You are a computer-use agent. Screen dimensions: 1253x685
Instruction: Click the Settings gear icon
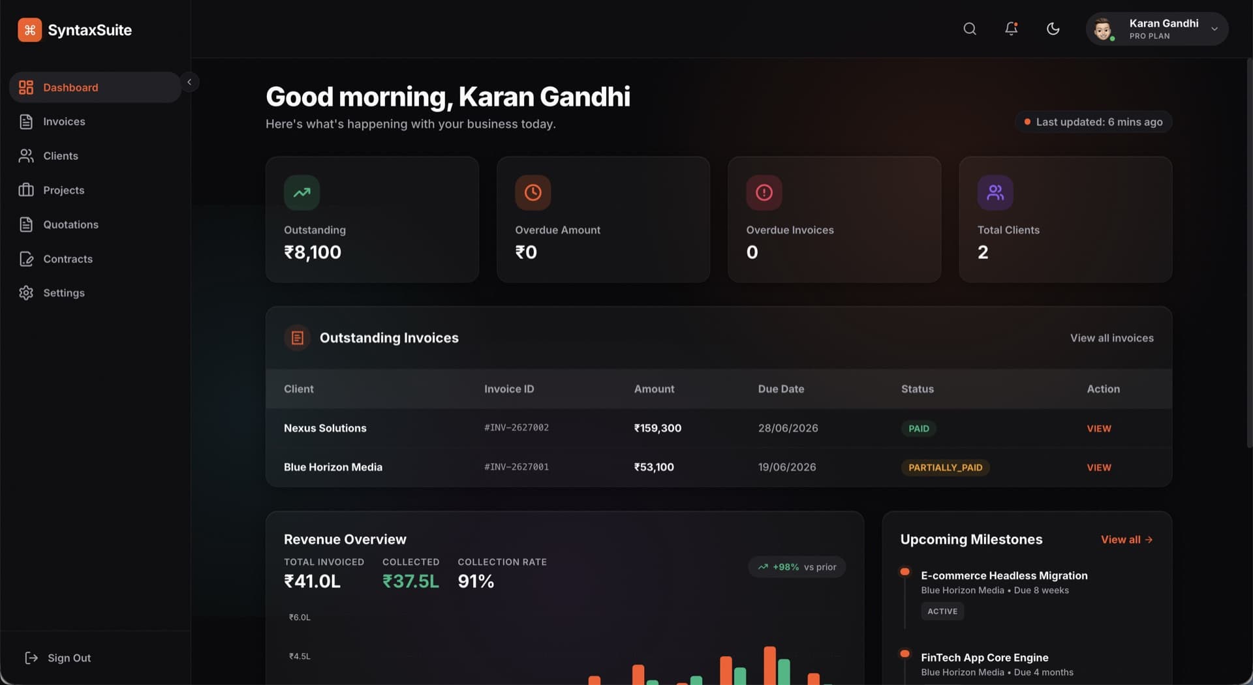pos(26,293)
